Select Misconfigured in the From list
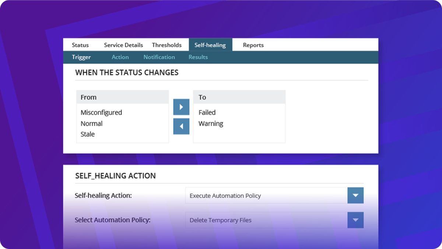Viewport: 442px width, 249px height. click(101, 113)
